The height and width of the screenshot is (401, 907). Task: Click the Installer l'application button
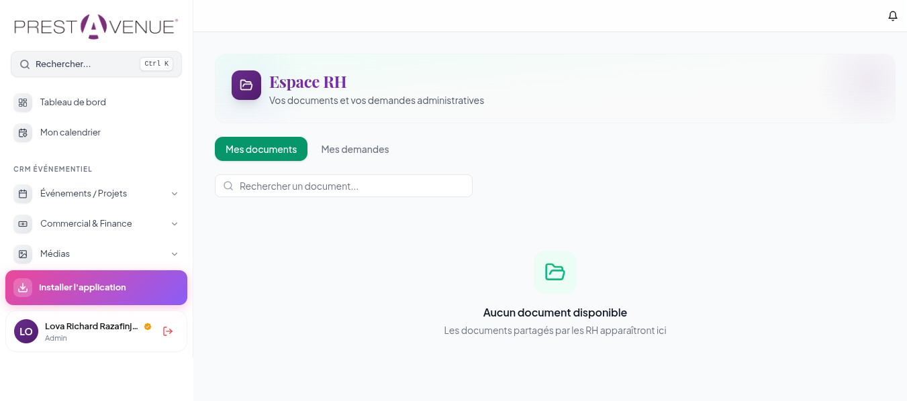click(96, 288)
